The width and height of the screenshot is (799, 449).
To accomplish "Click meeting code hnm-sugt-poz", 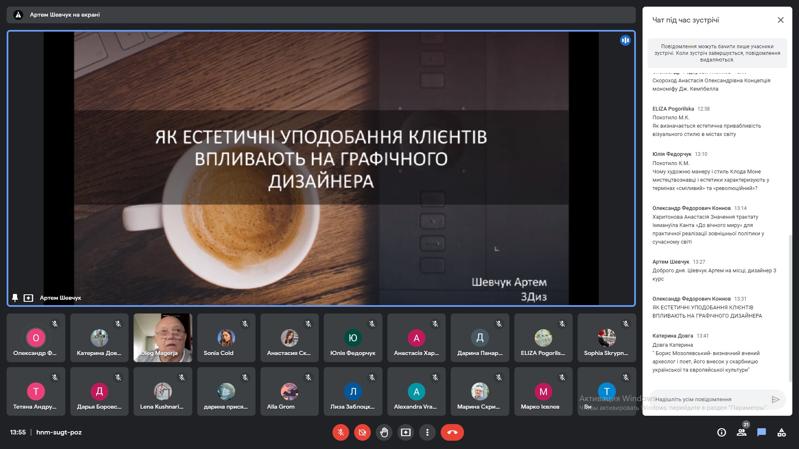I will [59, 432].
